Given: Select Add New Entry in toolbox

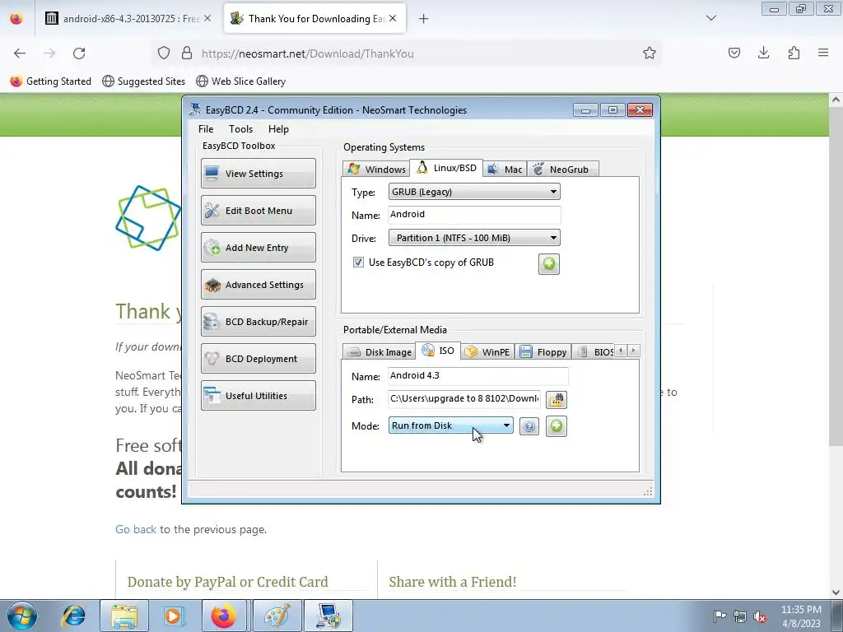Looking at the screenshot, I should click(x=258, y=247).
